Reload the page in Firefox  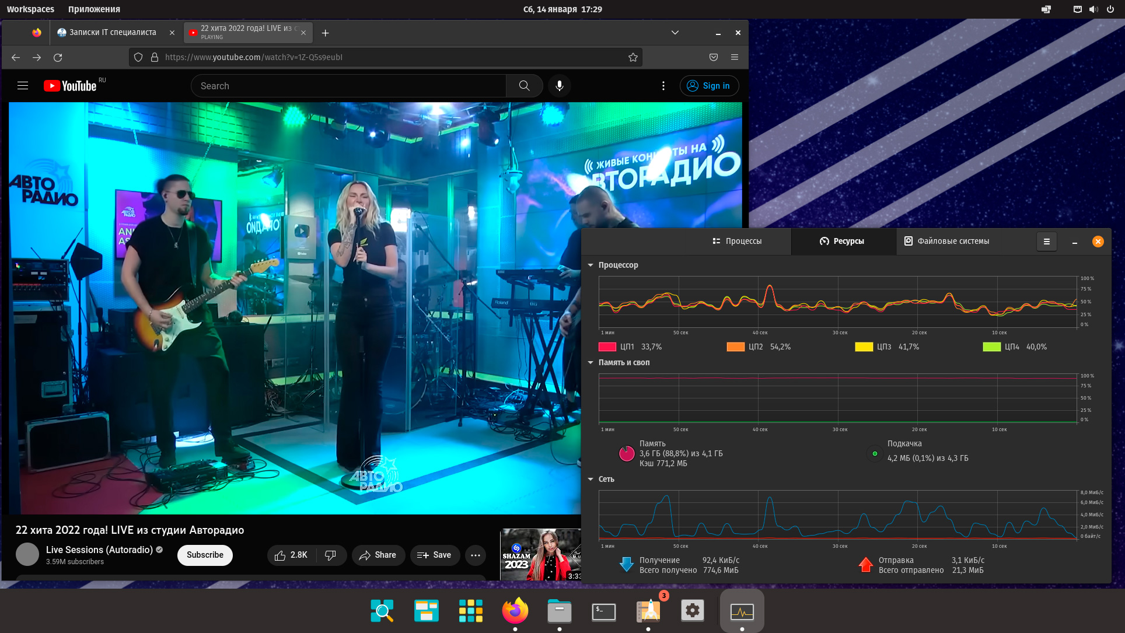58,57
